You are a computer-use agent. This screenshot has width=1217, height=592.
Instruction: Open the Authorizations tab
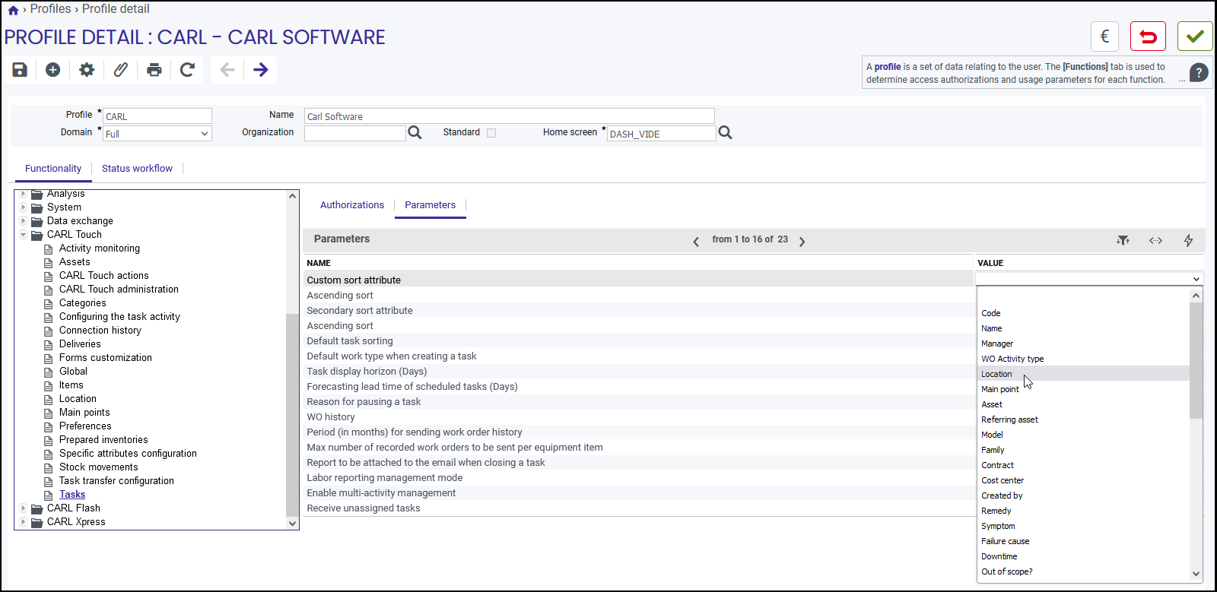coord(352,205)
